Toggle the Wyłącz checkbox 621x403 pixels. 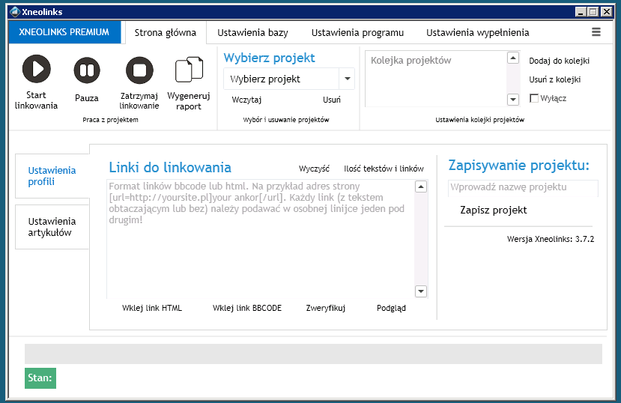534,98
